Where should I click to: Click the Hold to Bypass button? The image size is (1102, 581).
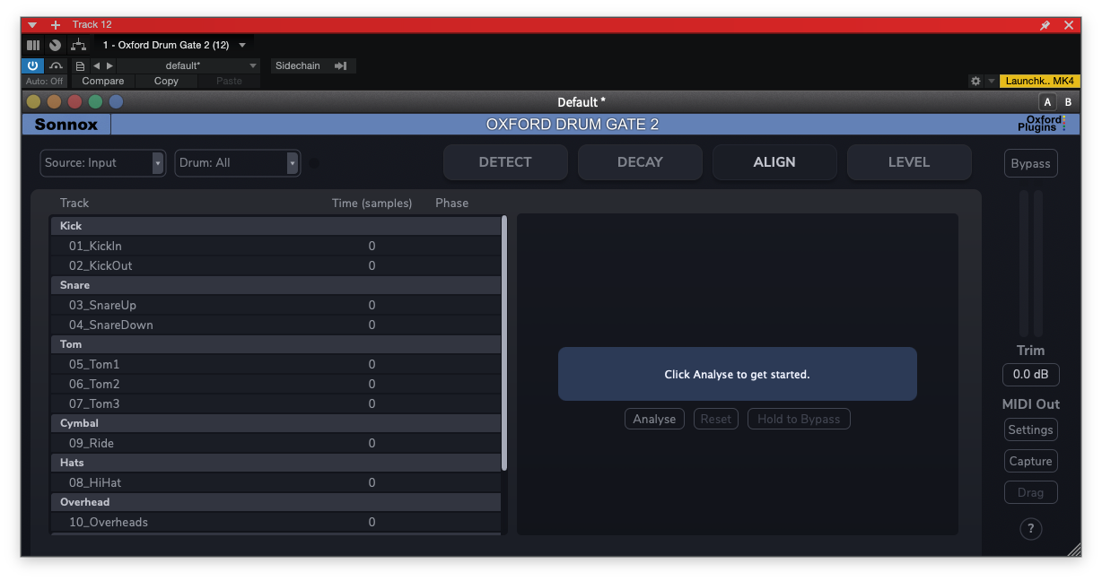pos(799,419)
